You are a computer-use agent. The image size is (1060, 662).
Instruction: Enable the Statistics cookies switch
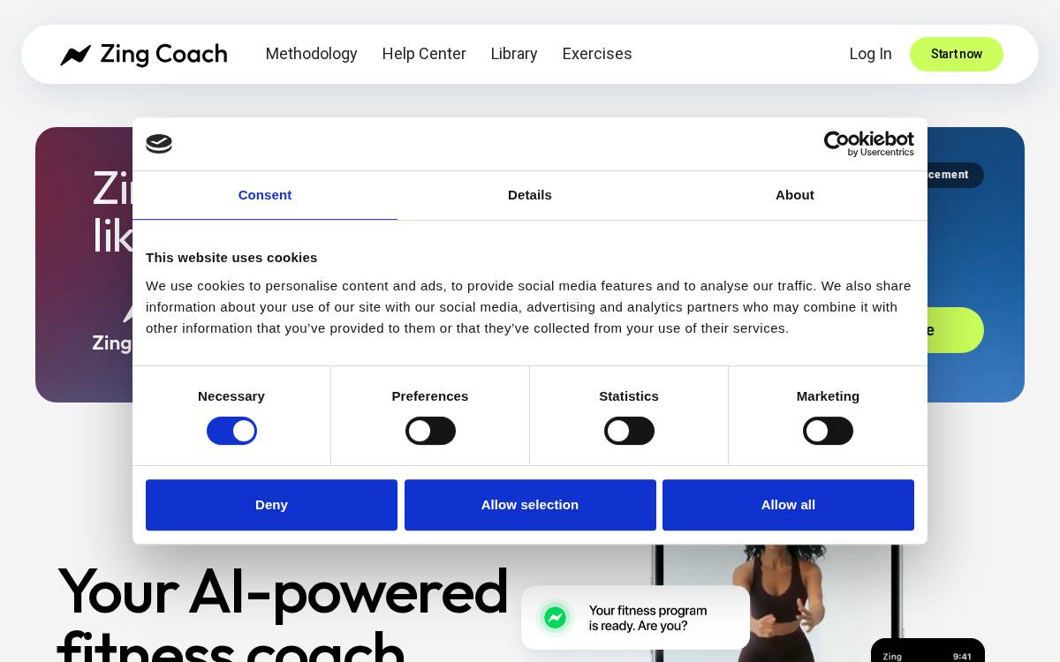click(629, 431)
